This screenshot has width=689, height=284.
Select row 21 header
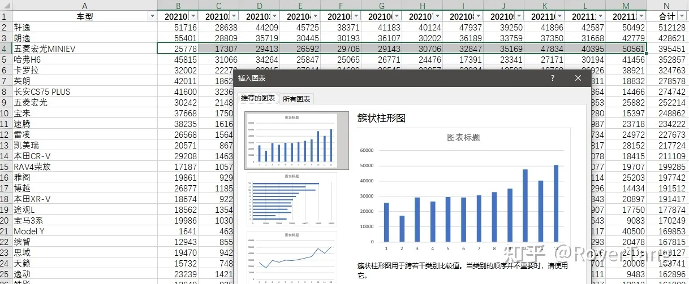point(6,231)
